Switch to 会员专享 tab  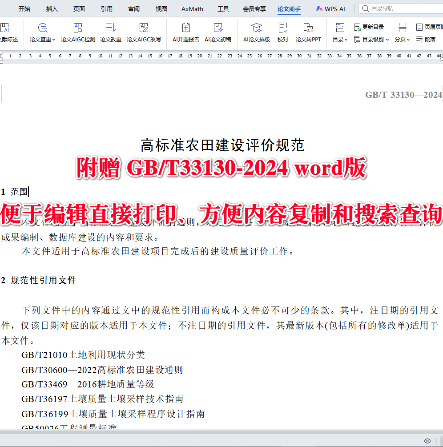(254, 8)
